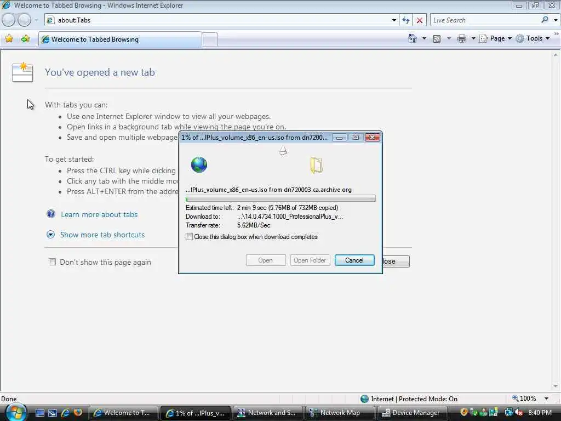Viewport: 561px width, 421px height.
Task: Click the RSS Feeds toolbar icon
Action: pyautogui.click(x=437, y=39)
